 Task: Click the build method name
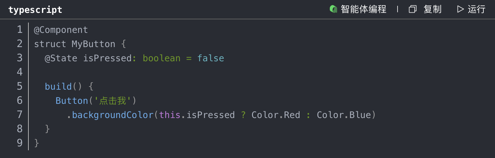(58, 87)
